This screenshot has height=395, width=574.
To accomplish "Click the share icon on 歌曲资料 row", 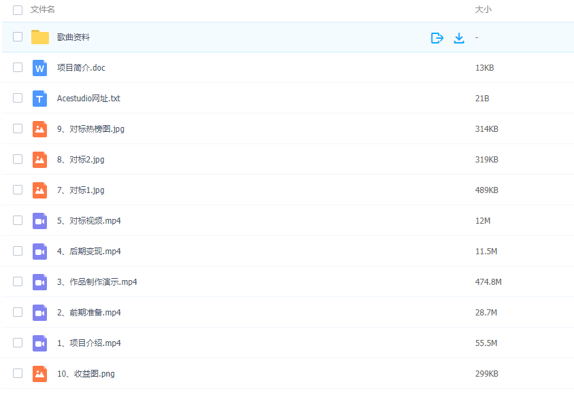I will click(x=437, y=37).
